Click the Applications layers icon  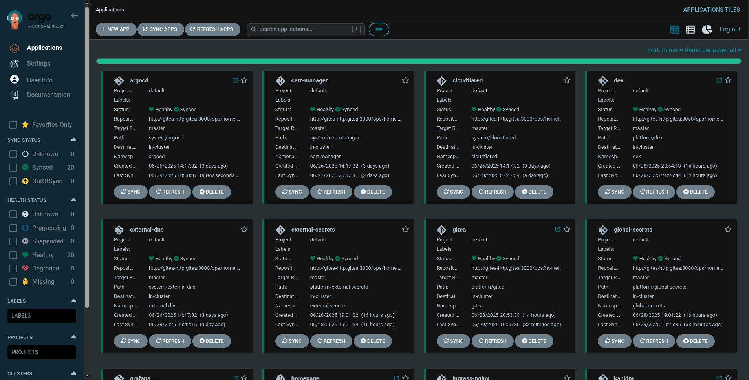click(x=15, y=48)
